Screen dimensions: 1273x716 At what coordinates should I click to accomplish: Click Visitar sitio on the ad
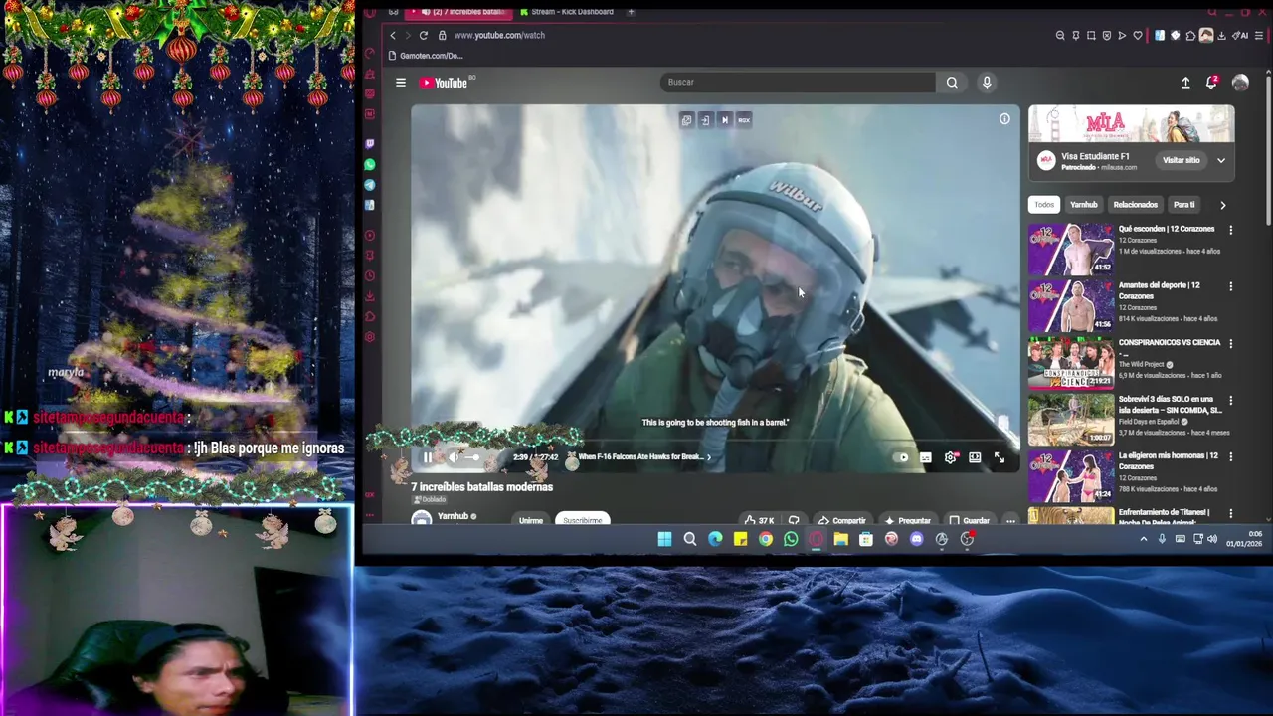[x=1182, y=160]
